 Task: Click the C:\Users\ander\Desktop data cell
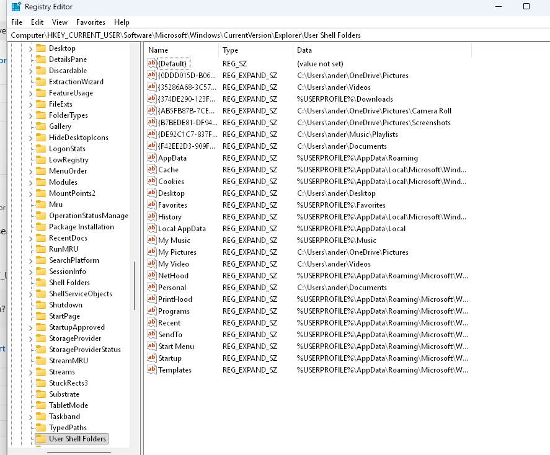[x=336, y=193]
